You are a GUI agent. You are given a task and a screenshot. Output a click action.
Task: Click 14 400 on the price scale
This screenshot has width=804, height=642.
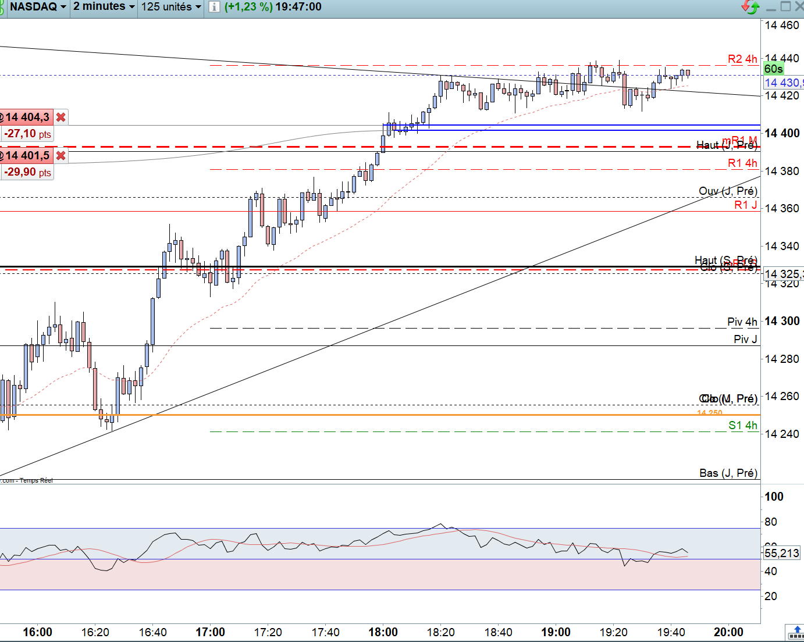click(x=782, y=133)
